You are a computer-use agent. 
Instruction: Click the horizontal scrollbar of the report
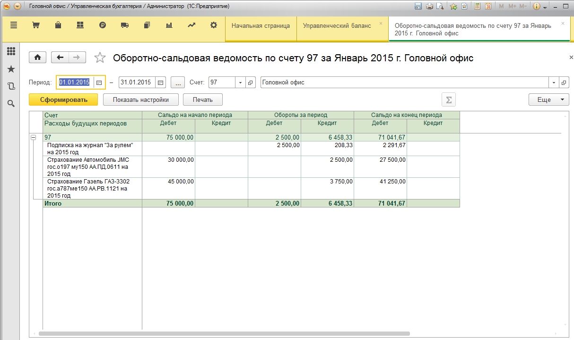[225, 334]
